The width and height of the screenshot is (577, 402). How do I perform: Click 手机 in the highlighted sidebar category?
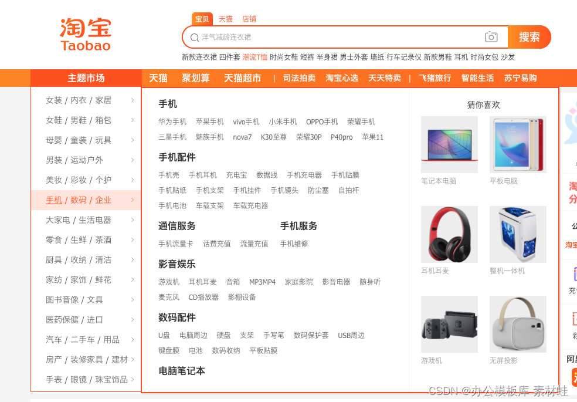(54, 200)
